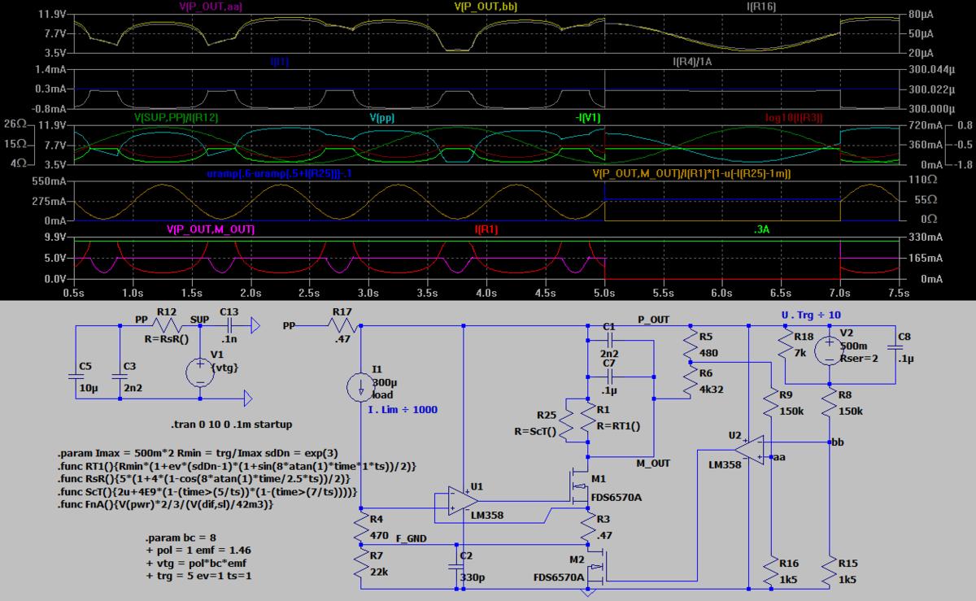This screenshot has height=601, width=976.
Task: Click the .tran 0 10 0 .1m startup directive
Action: point(231,425)
